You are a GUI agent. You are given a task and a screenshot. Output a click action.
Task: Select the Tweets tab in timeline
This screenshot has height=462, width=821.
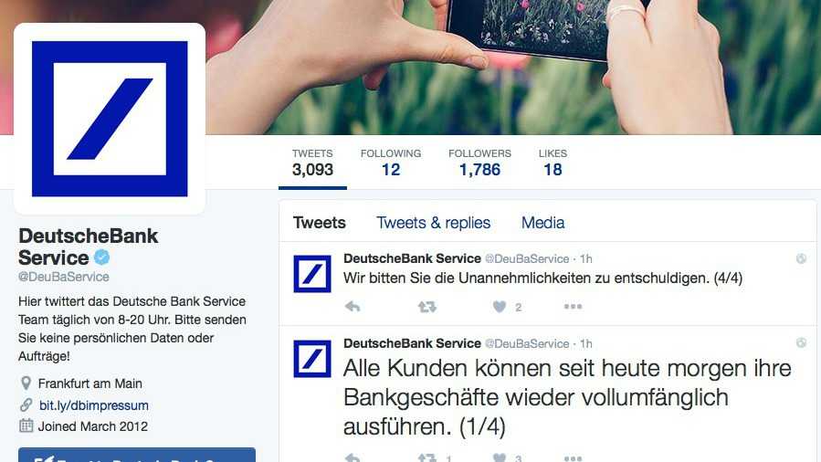(320, 223)
